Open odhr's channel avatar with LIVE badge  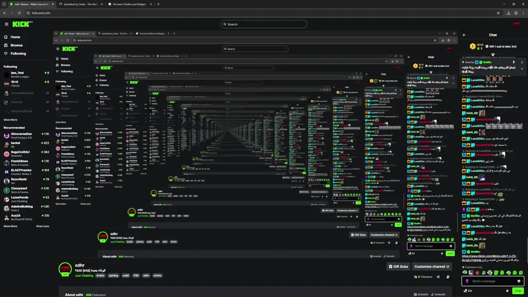65,269
